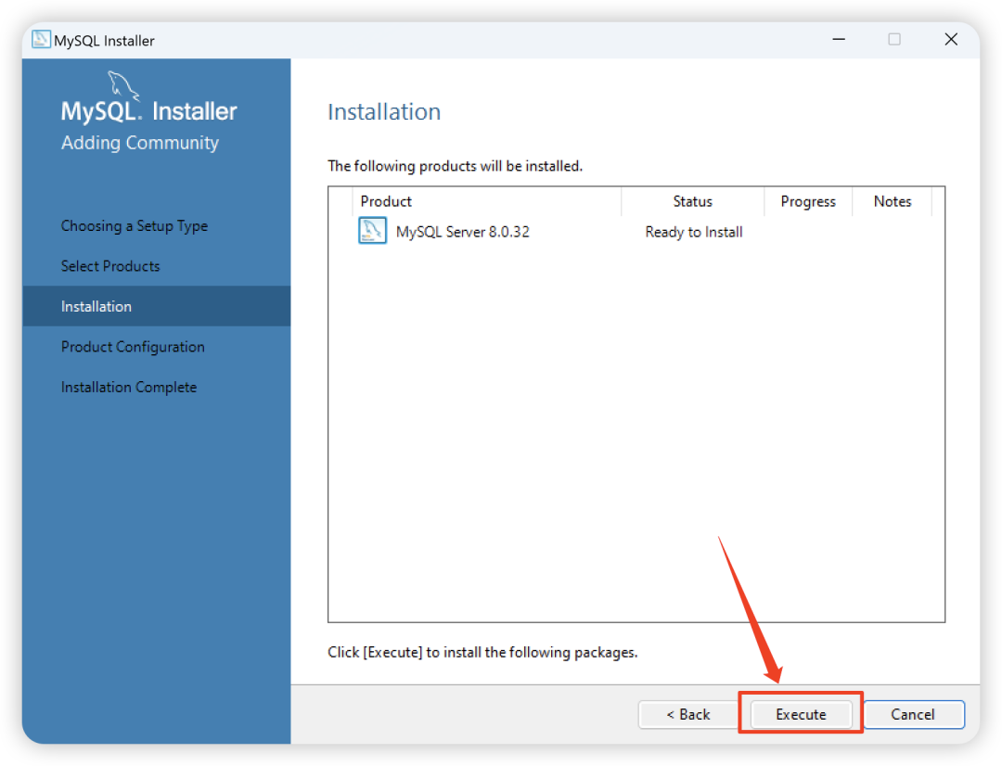Minimize the MySQL Installer window

839,40
